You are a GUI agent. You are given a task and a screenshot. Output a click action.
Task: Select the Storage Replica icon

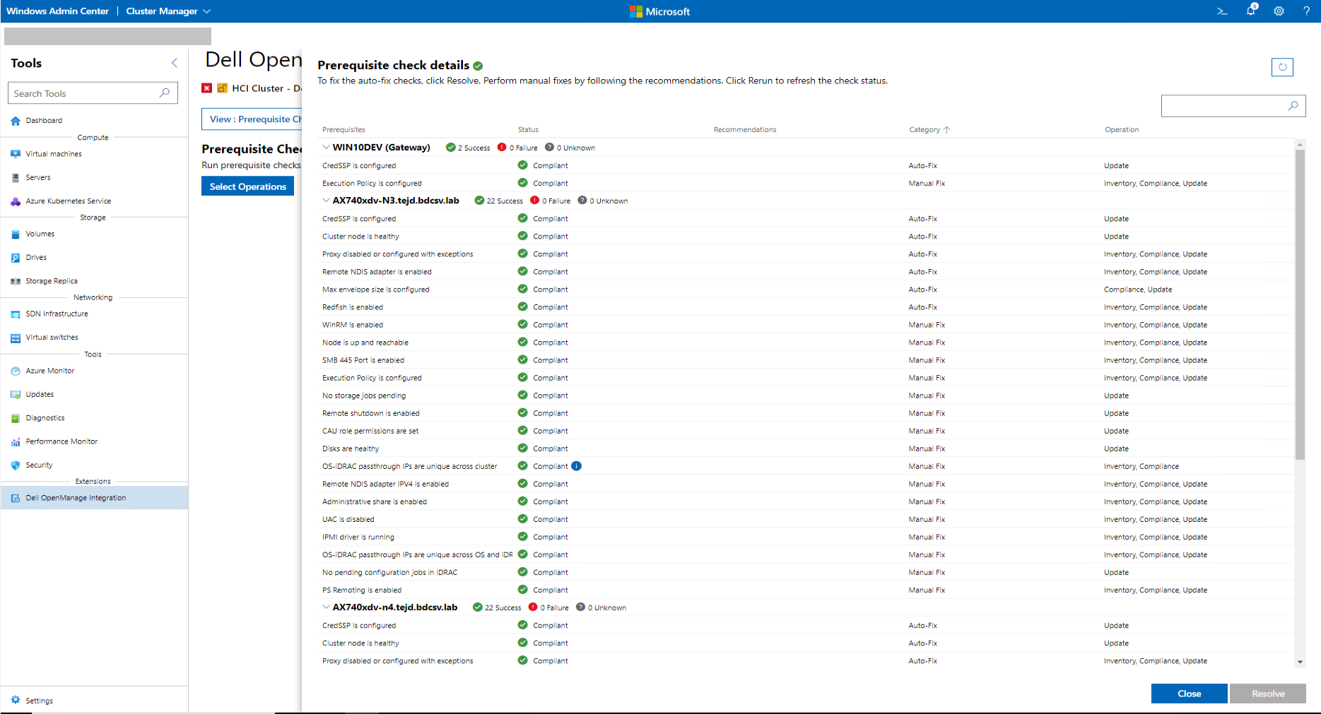point(15,280)
